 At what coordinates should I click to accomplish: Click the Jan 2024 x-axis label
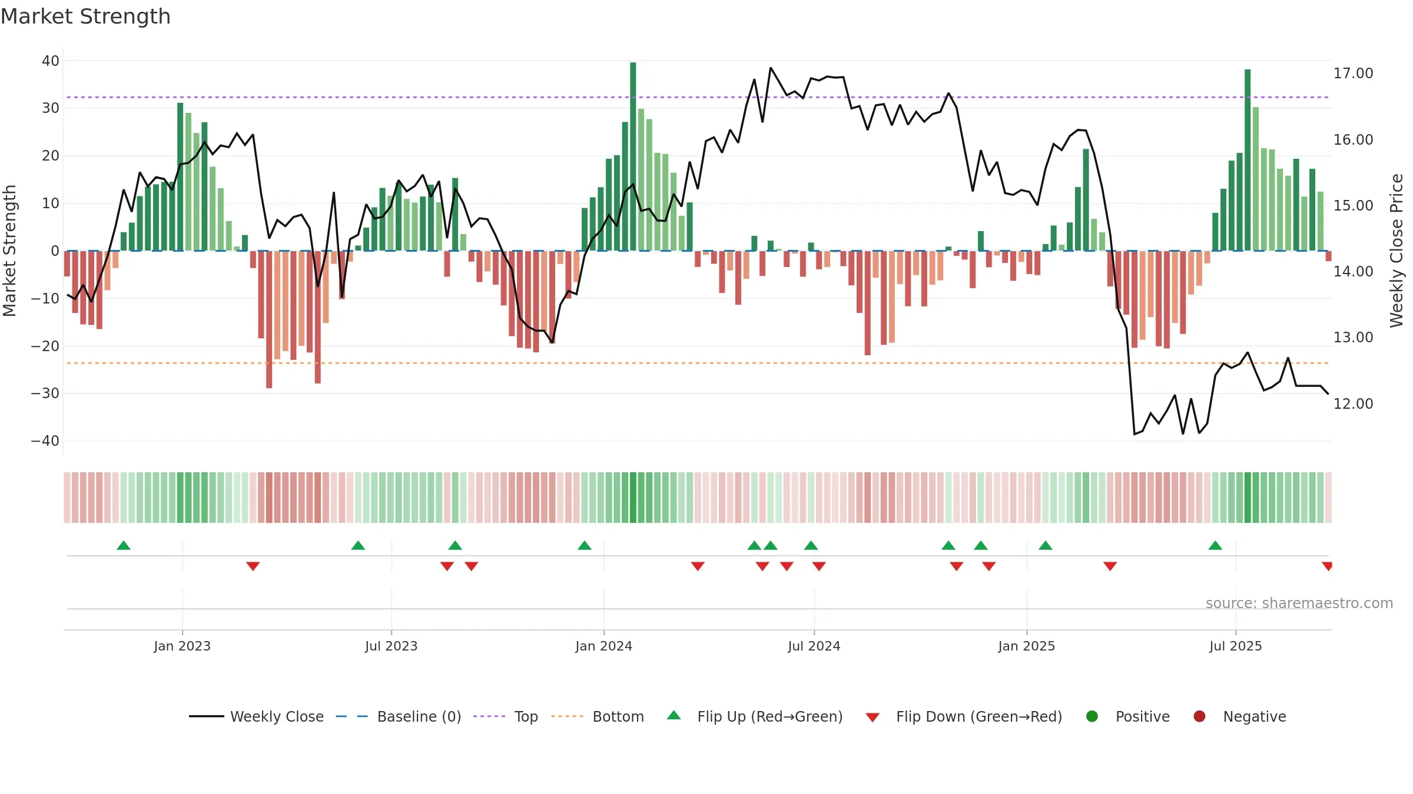point(604,646)
